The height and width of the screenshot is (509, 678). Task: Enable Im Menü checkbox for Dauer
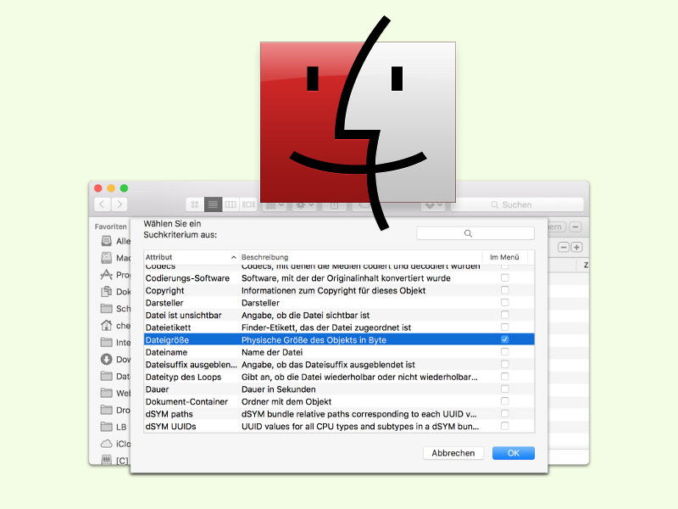(x=504, y=389)
